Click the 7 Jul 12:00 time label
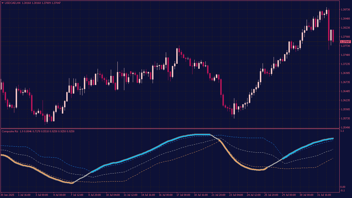Screen dimensions: 352x198 [77, 195]
